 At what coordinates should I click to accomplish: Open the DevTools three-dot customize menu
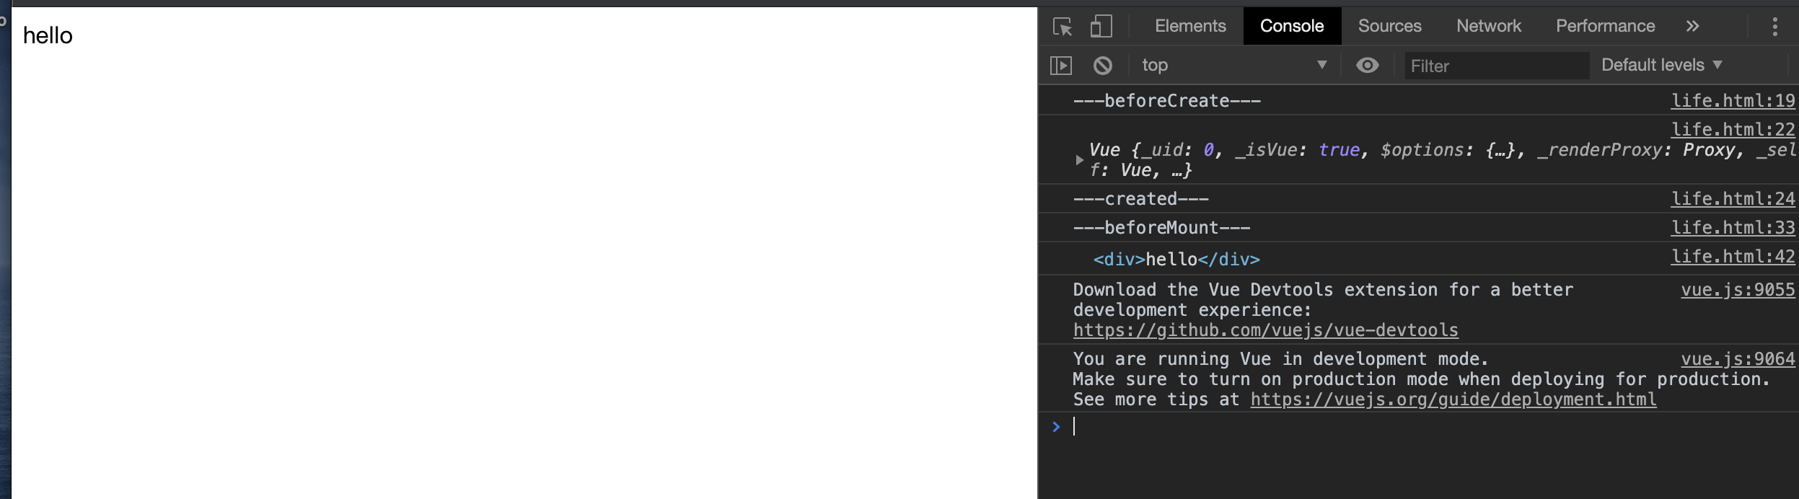[x=1774, y=27]
